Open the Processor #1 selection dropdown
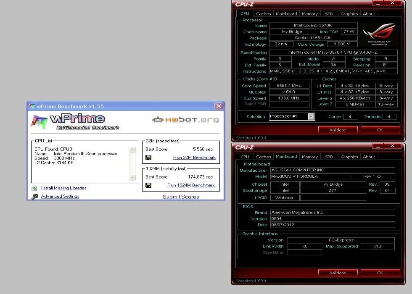The height and width of the screenshot is (294, 412). (x=311, y=116)
